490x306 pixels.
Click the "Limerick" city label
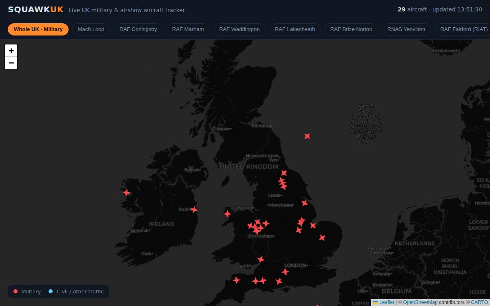[x=140, y=231]
